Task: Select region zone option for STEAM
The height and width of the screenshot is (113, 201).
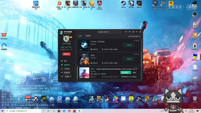Action: click(x=94, y=49)
